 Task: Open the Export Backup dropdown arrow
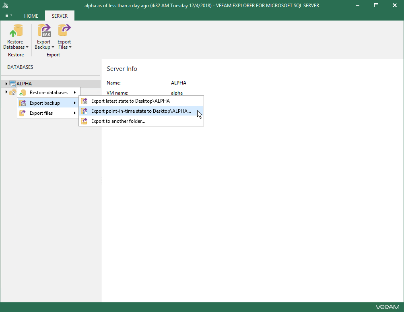53,47
